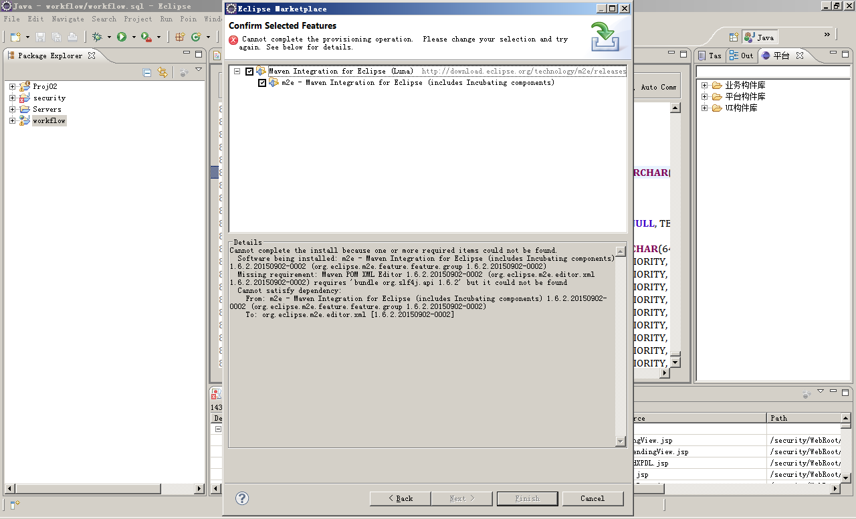Click the Servers folder icon
Screen dimensions: 856x519
point(25,109)
